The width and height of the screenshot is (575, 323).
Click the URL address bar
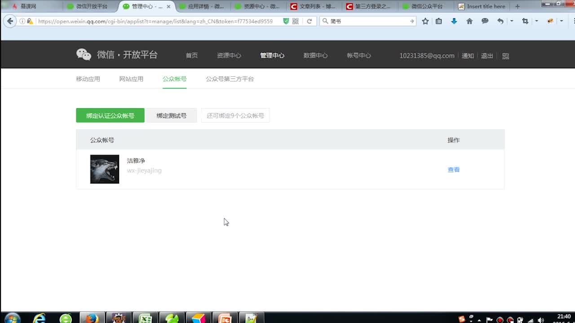click(x=155, y=21)
